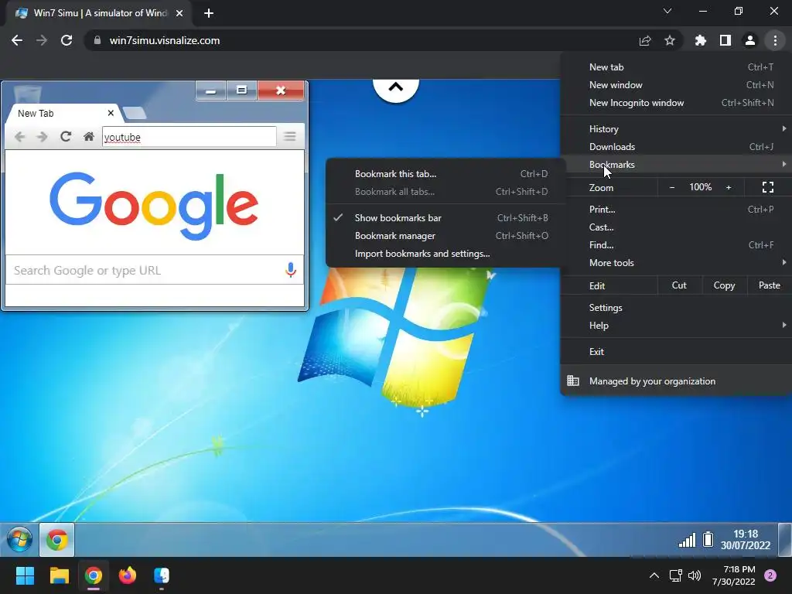
Task: Open hamburger menu in simulated Chrome
Action: pyautogui.click(x=290, y=136)
